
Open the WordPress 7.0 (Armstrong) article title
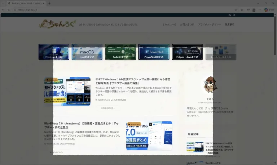coord(81,125)
